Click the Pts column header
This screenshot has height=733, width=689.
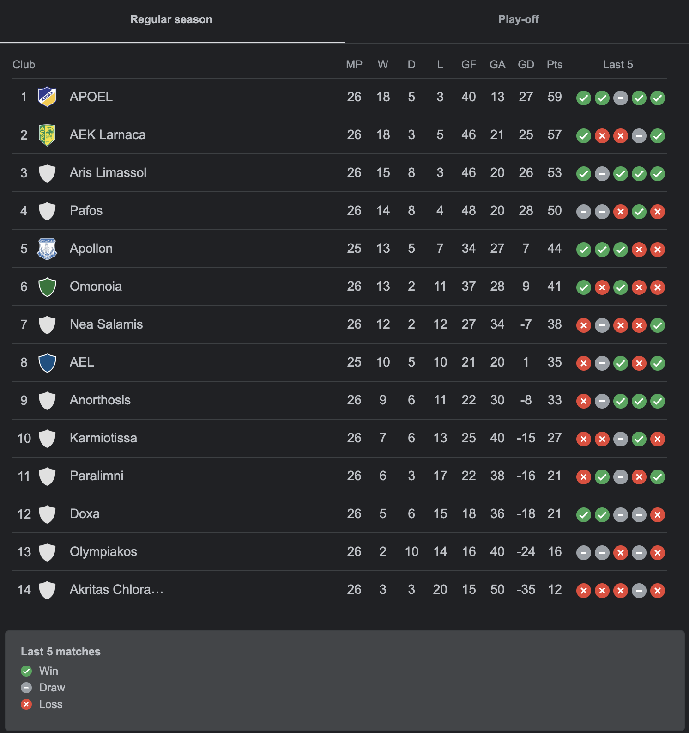tap(555, 65)
